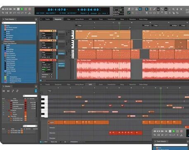Select the I-Beam tool in the tool palette

pos(151,9)
